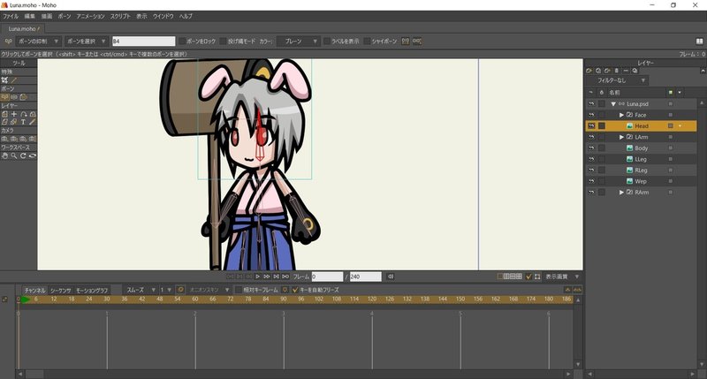Image resolution: width=707 pixels, height=379 pixels.
Task: Select the Pan Workspace hand tool
Action: click(x=4, y=155)
